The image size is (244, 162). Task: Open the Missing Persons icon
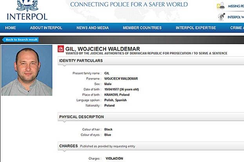click(x=221, y=6)
